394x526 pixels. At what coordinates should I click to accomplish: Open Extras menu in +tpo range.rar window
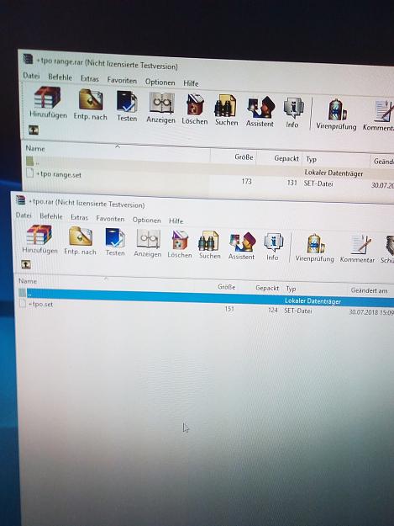90,79
